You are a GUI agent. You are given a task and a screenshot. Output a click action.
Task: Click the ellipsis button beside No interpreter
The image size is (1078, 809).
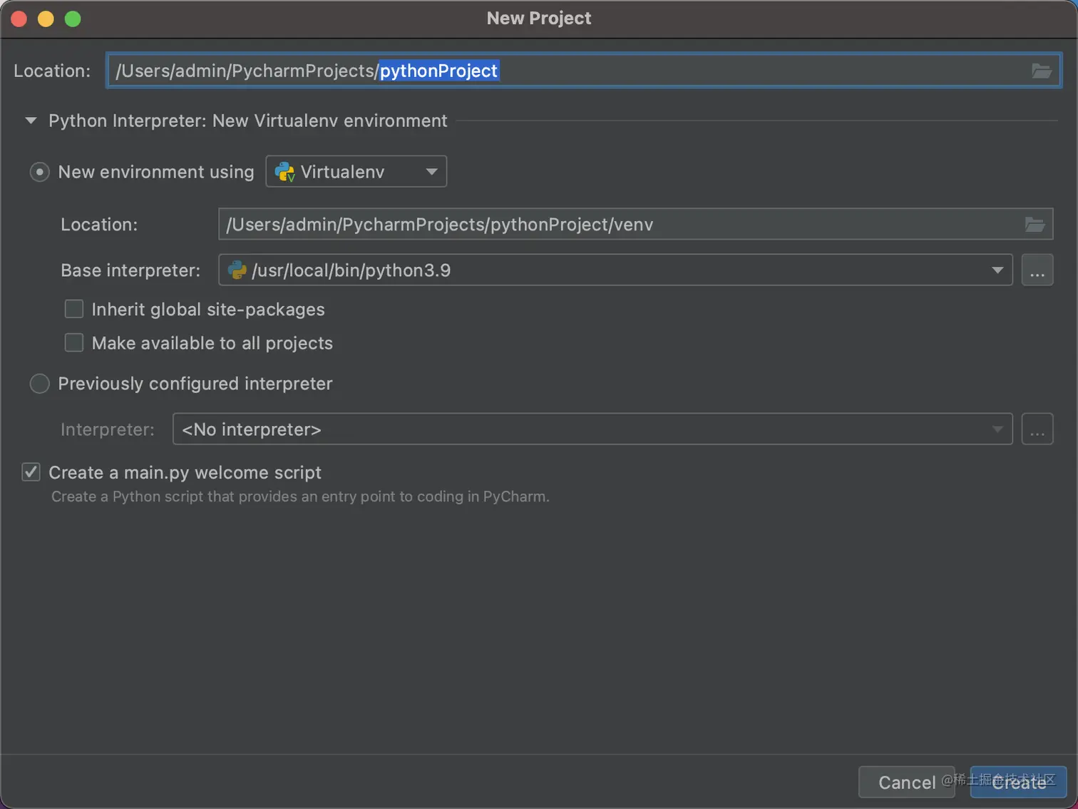(1037, 429)
